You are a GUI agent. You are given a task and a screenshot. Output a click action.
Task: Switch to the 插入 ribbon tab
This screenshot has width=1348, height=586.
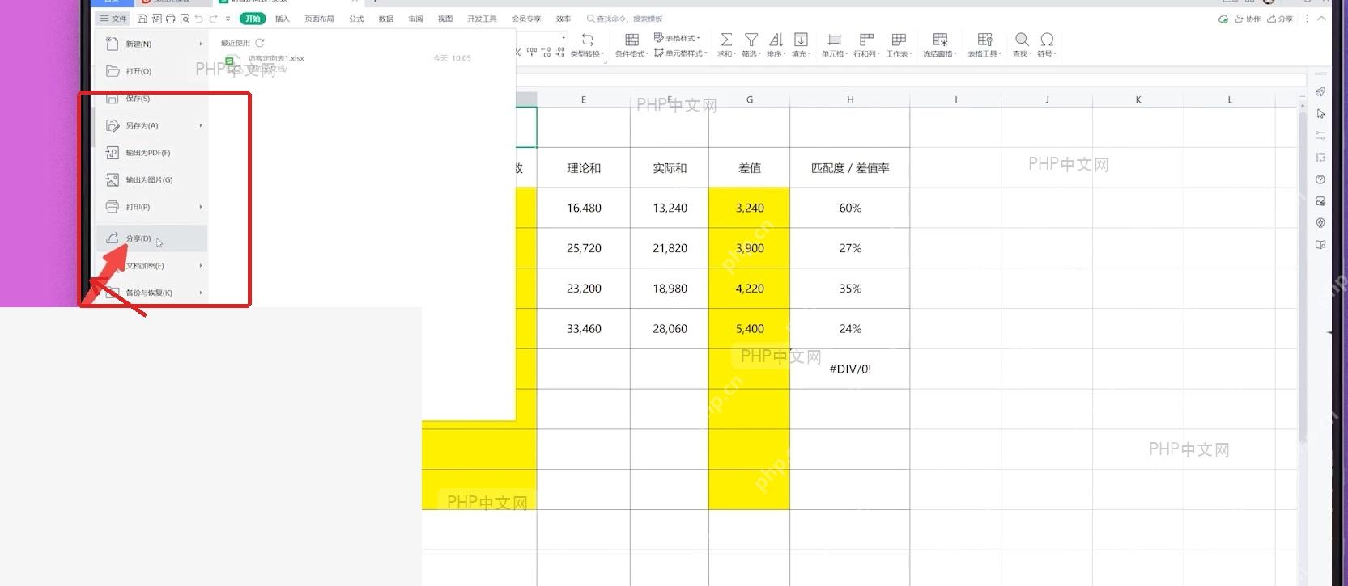point(282,19)
